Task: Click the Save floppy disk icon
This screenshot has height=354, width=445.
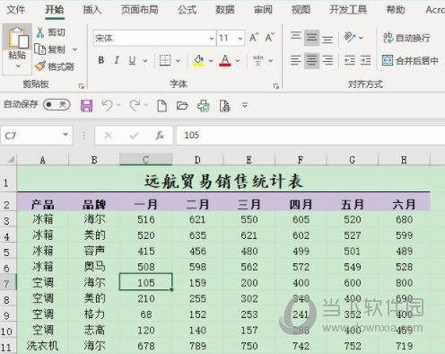Action: (x=87, y=106)
